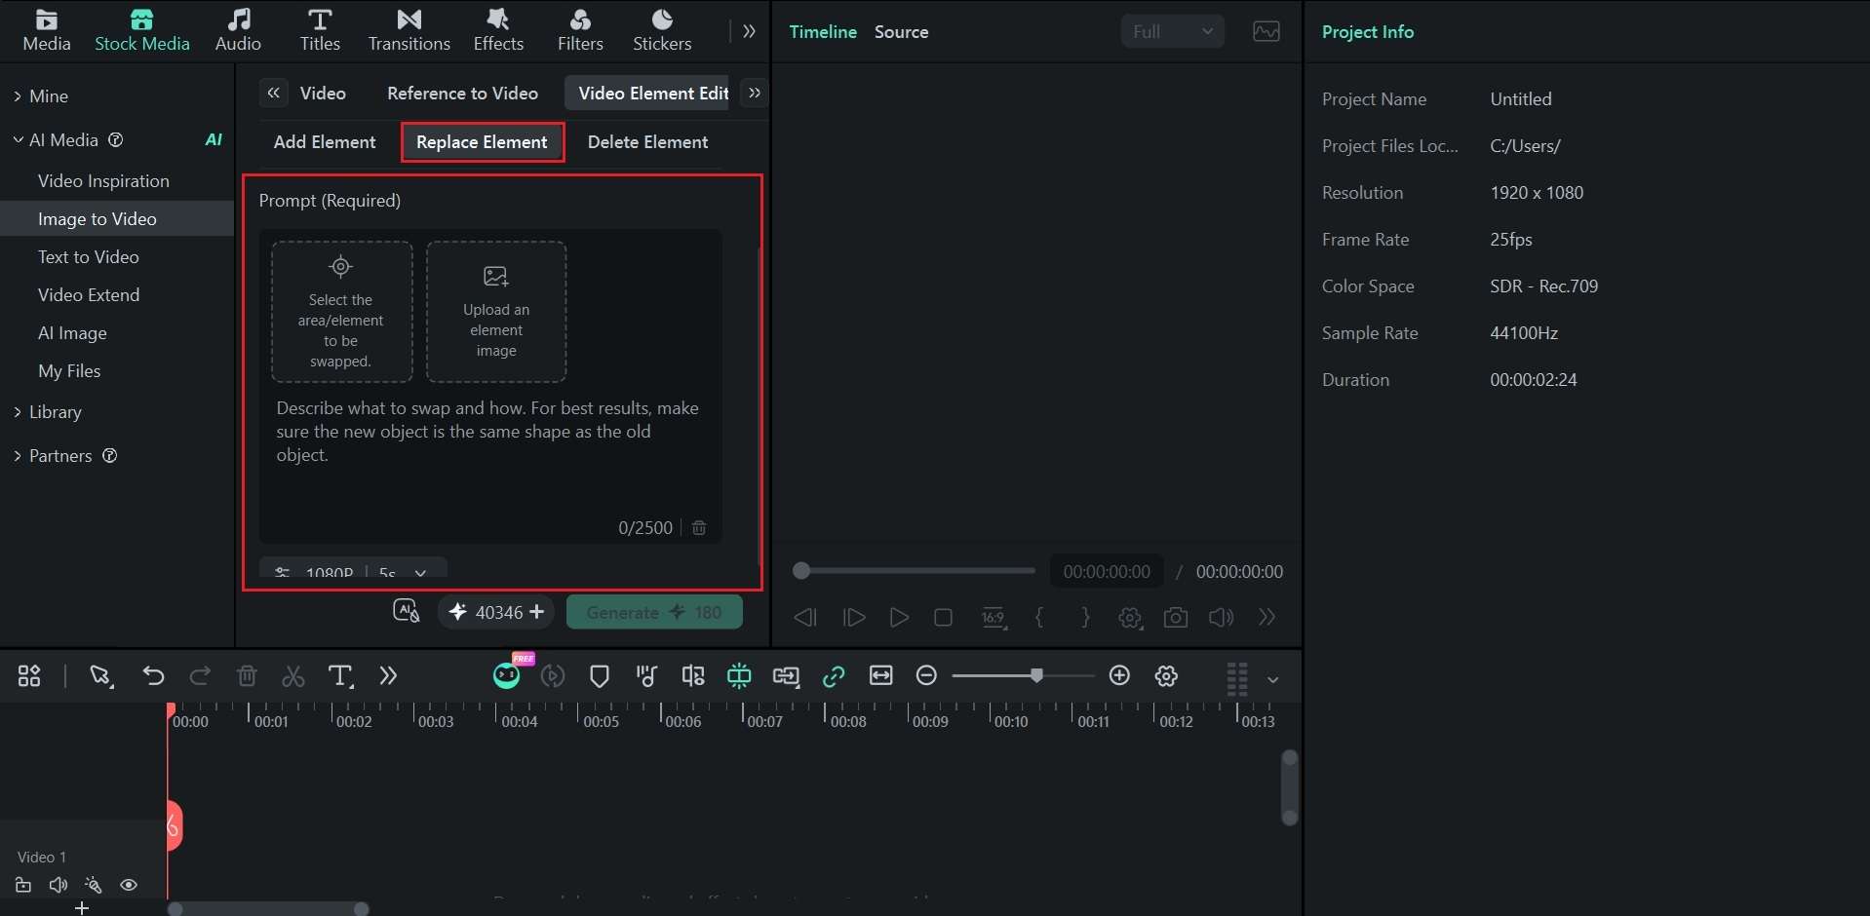Open the Filters tab
The height and width of the screenshot is (916, 1870).
click(580, 30)
